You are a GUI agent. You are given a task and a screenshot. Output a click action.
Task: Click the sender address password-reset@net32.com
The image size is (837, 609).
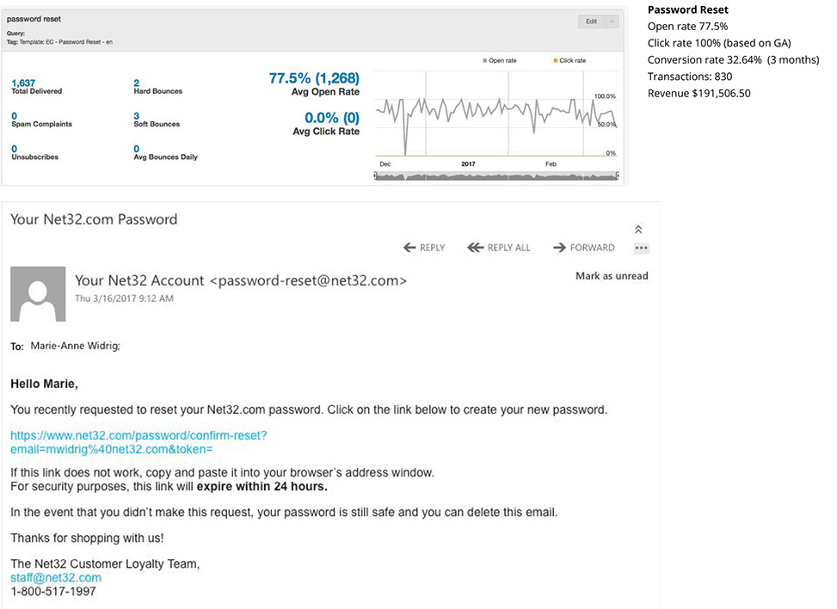click(x=309, y=280)
